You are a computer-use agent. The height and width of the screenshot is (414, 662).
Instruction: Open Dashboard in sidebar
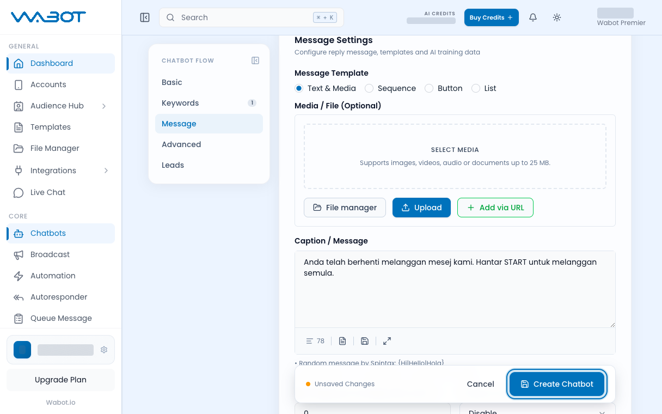60,63
